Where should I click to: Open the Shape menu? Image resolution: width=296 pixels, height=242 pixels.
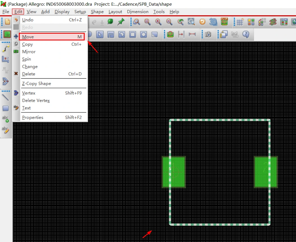click(97, 12)
